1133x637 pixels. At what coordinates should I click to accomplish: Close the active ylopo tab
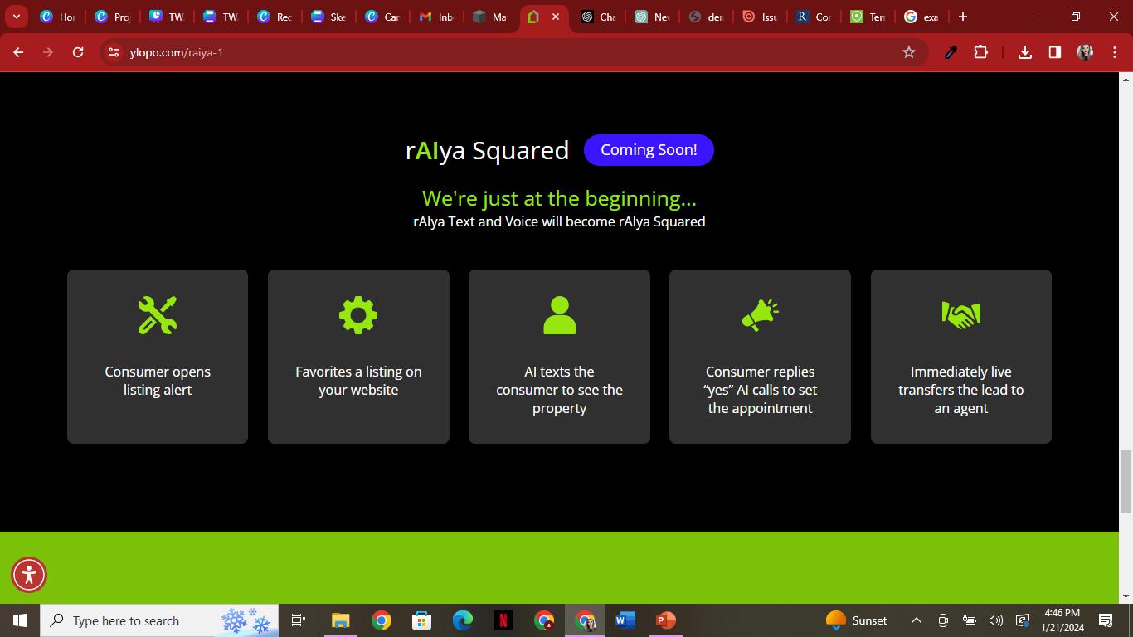(556, 17)
